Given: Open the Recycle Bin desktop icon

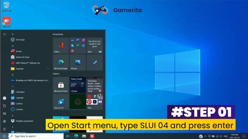Looking at the screenshot, I should [7, 7].
